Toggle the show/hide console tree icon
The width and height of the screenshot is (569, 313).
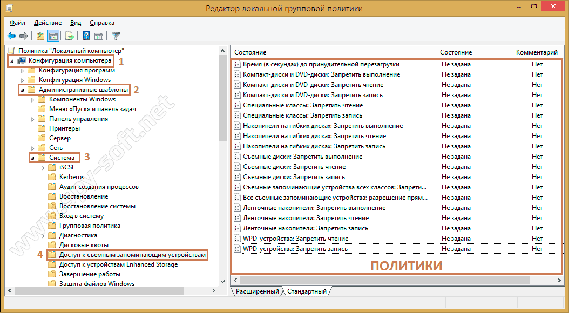tap(53, 36)
